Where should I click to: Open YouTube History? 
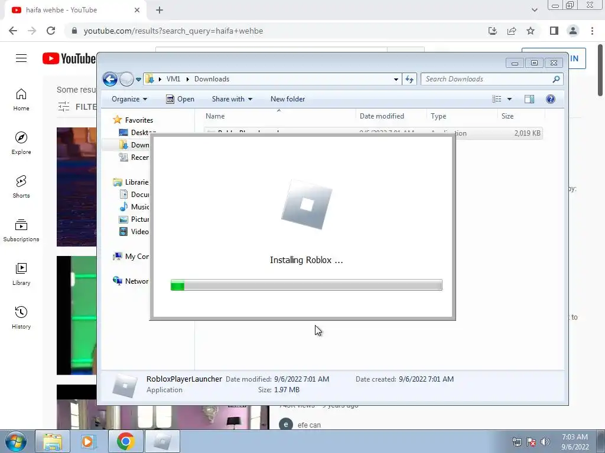point(21,318)
